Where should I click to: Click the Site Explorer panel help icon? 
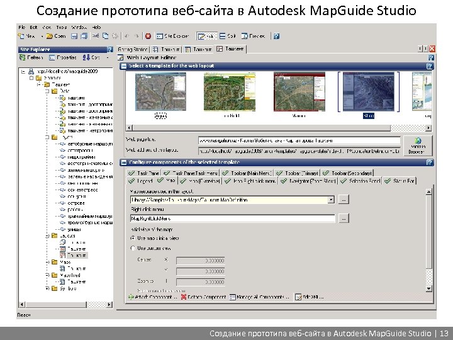(110, 50)
